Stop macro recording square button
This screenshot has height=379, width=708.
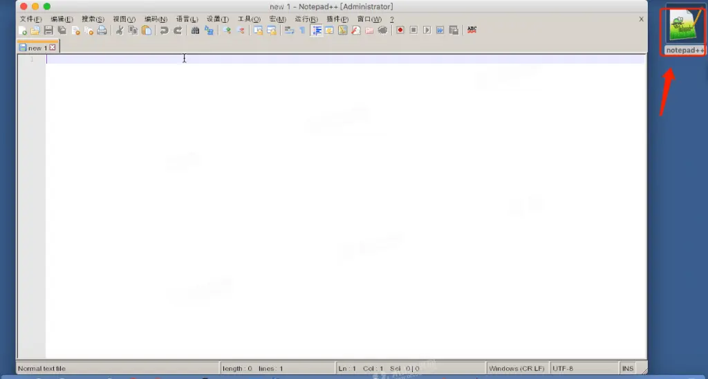click(x=413, y=30)
